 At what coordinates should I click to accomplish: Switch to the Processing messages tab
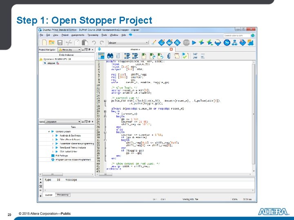63,195
